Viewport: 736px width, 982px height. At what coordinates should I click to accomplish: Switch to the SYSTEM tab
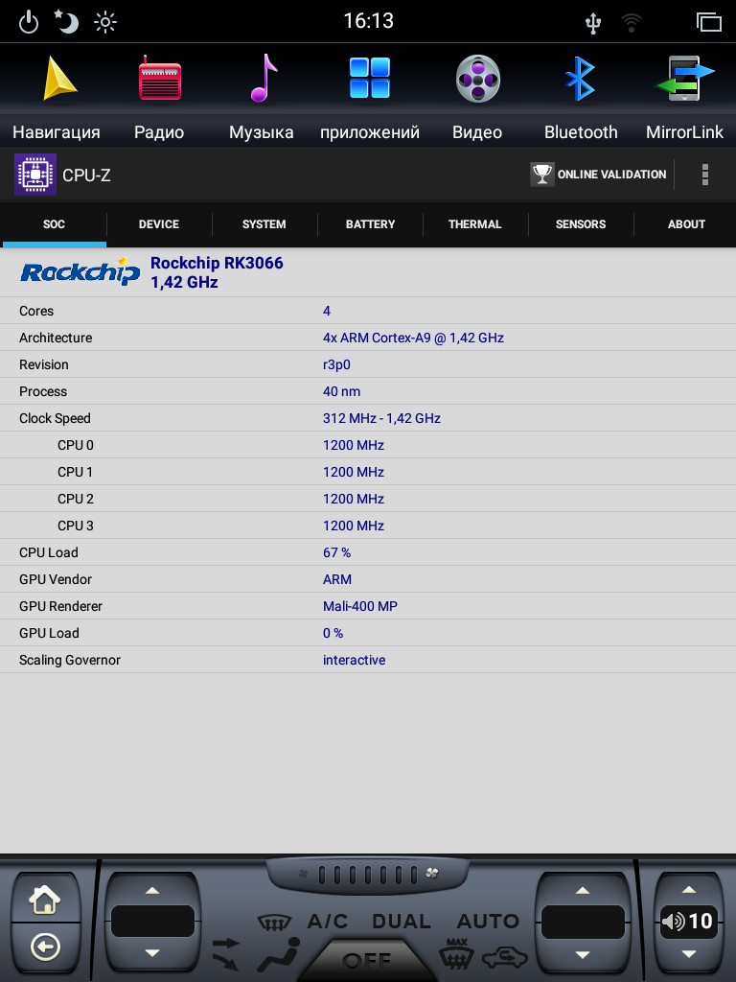264,224
